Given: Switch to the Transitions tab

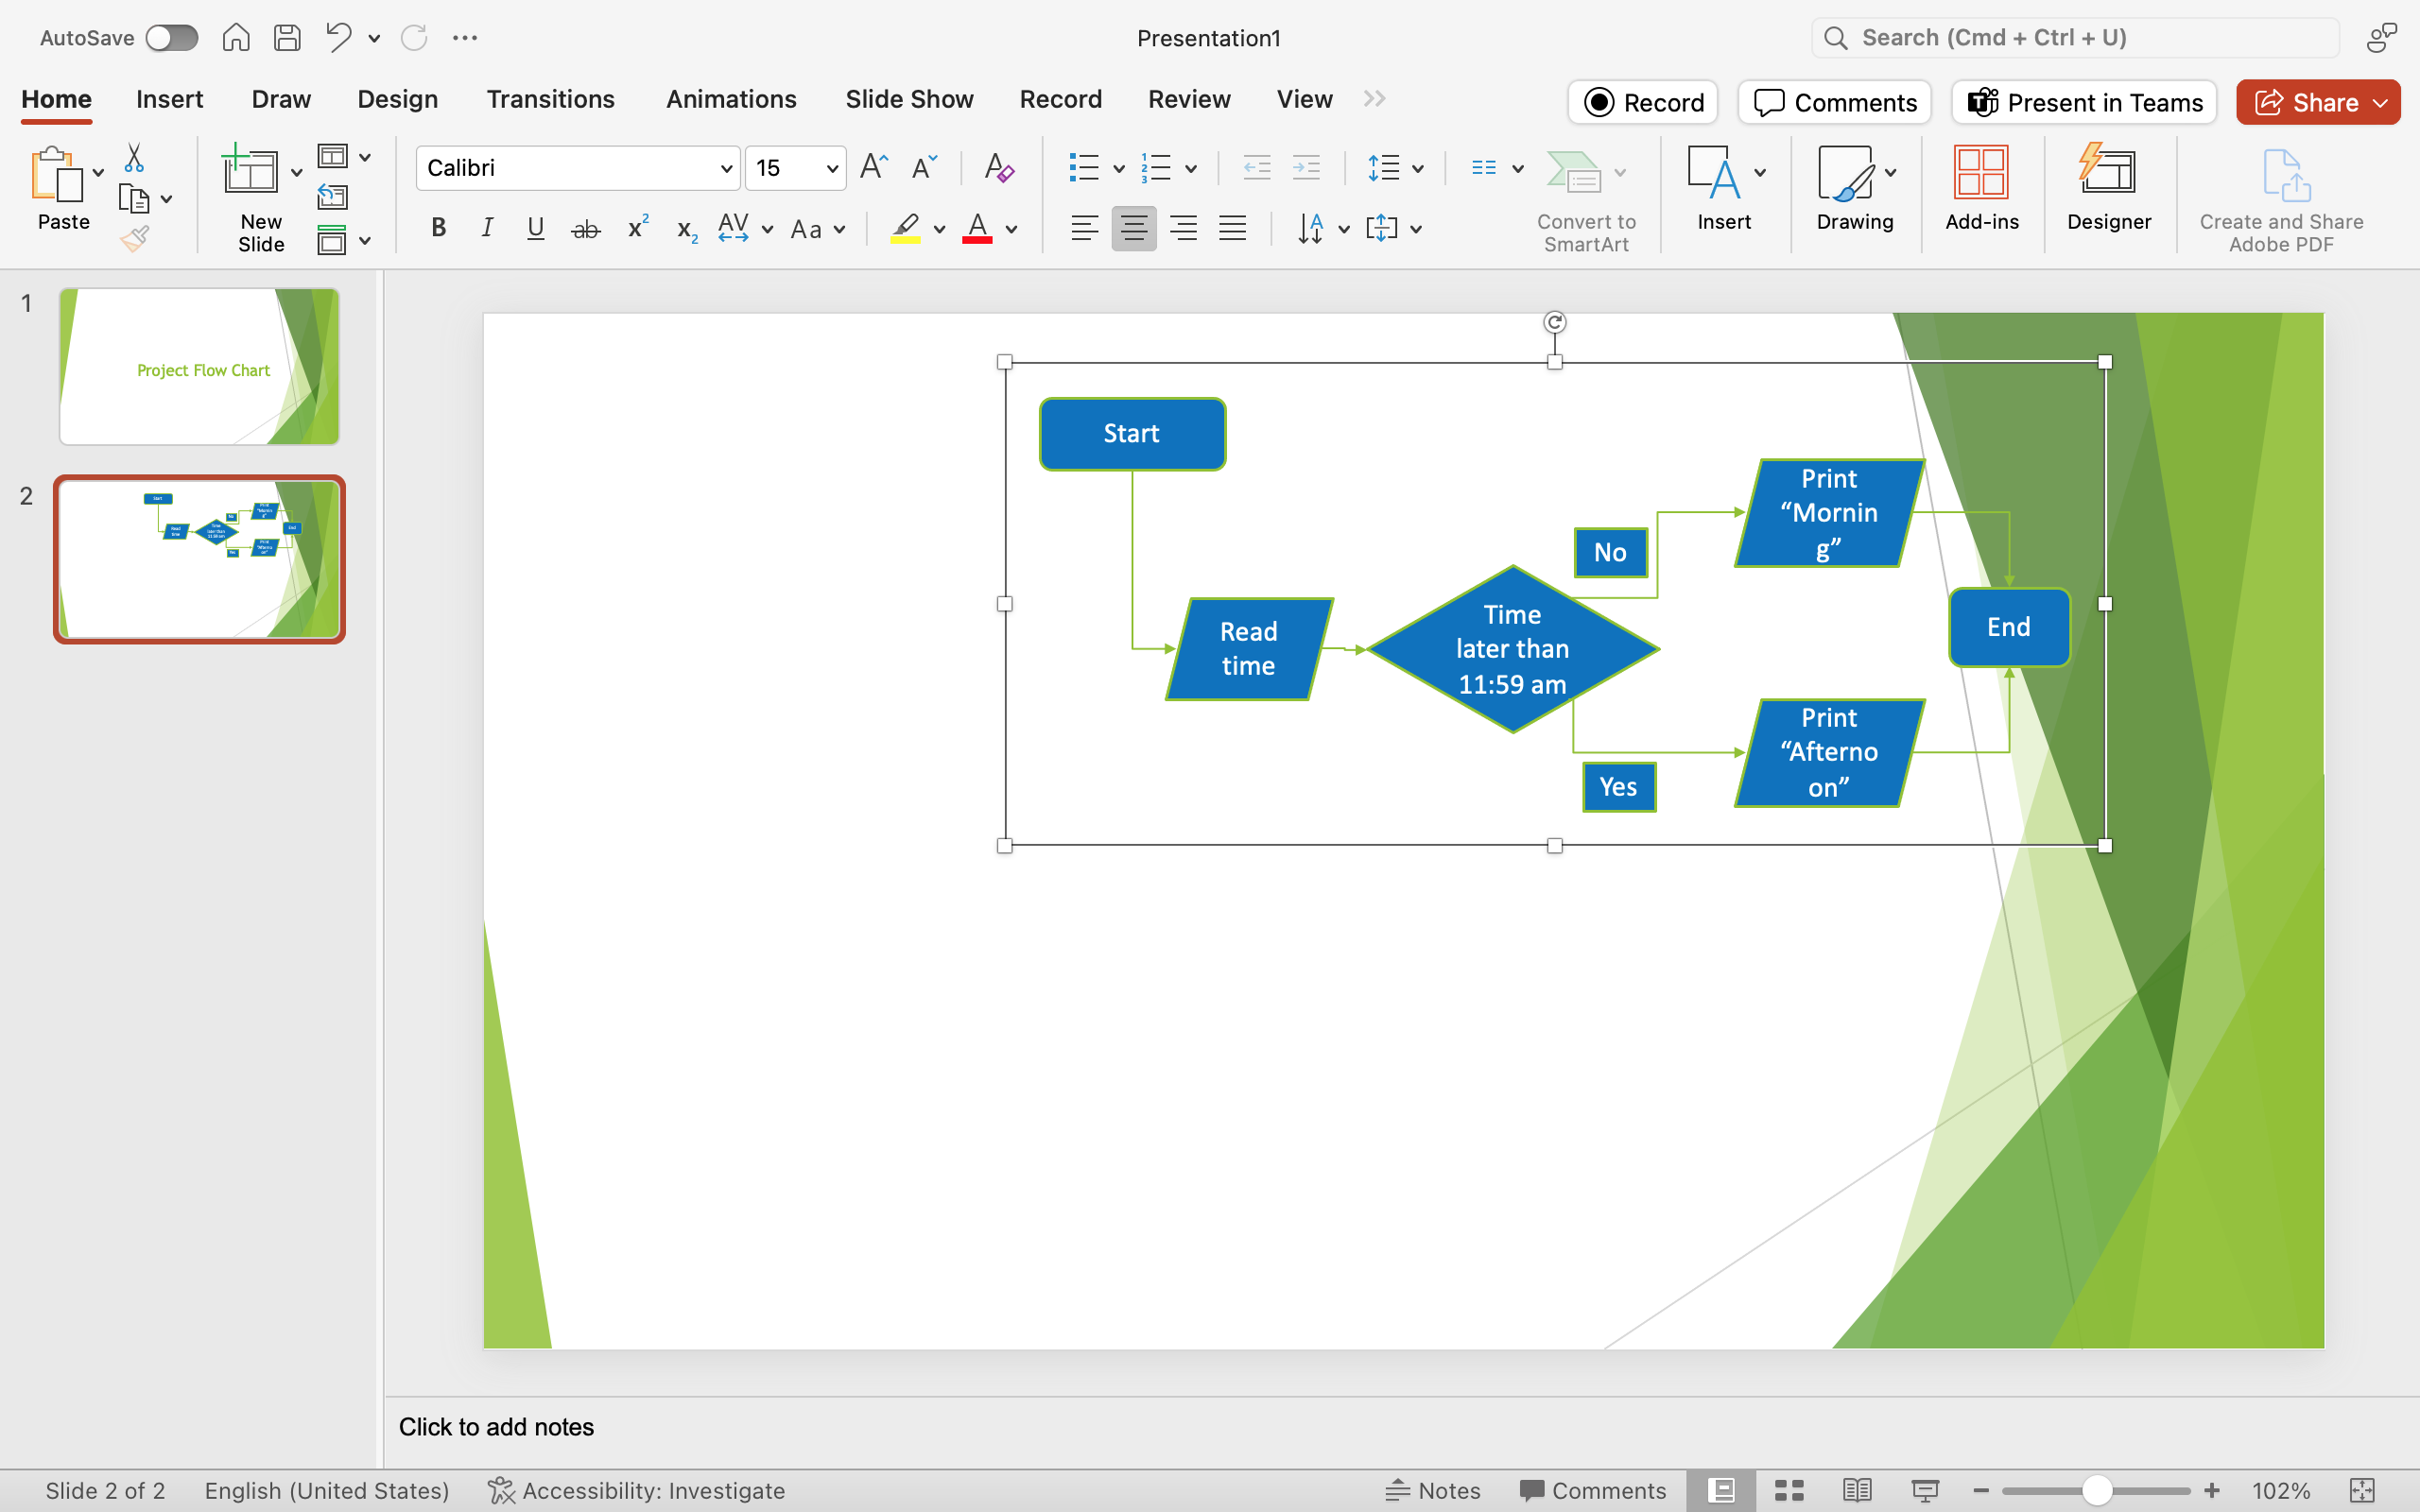Looking at the screenshot, I should tap(550, 99).
